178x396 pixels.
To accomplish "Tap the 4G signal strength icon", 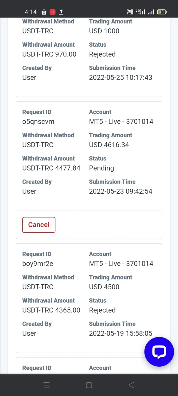I will click(x=141, y=12).
